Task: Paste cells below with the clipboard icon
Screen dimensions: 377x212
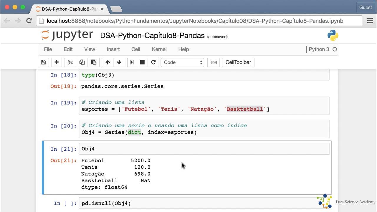Action: pyautogui.click(x=94, y=62)
